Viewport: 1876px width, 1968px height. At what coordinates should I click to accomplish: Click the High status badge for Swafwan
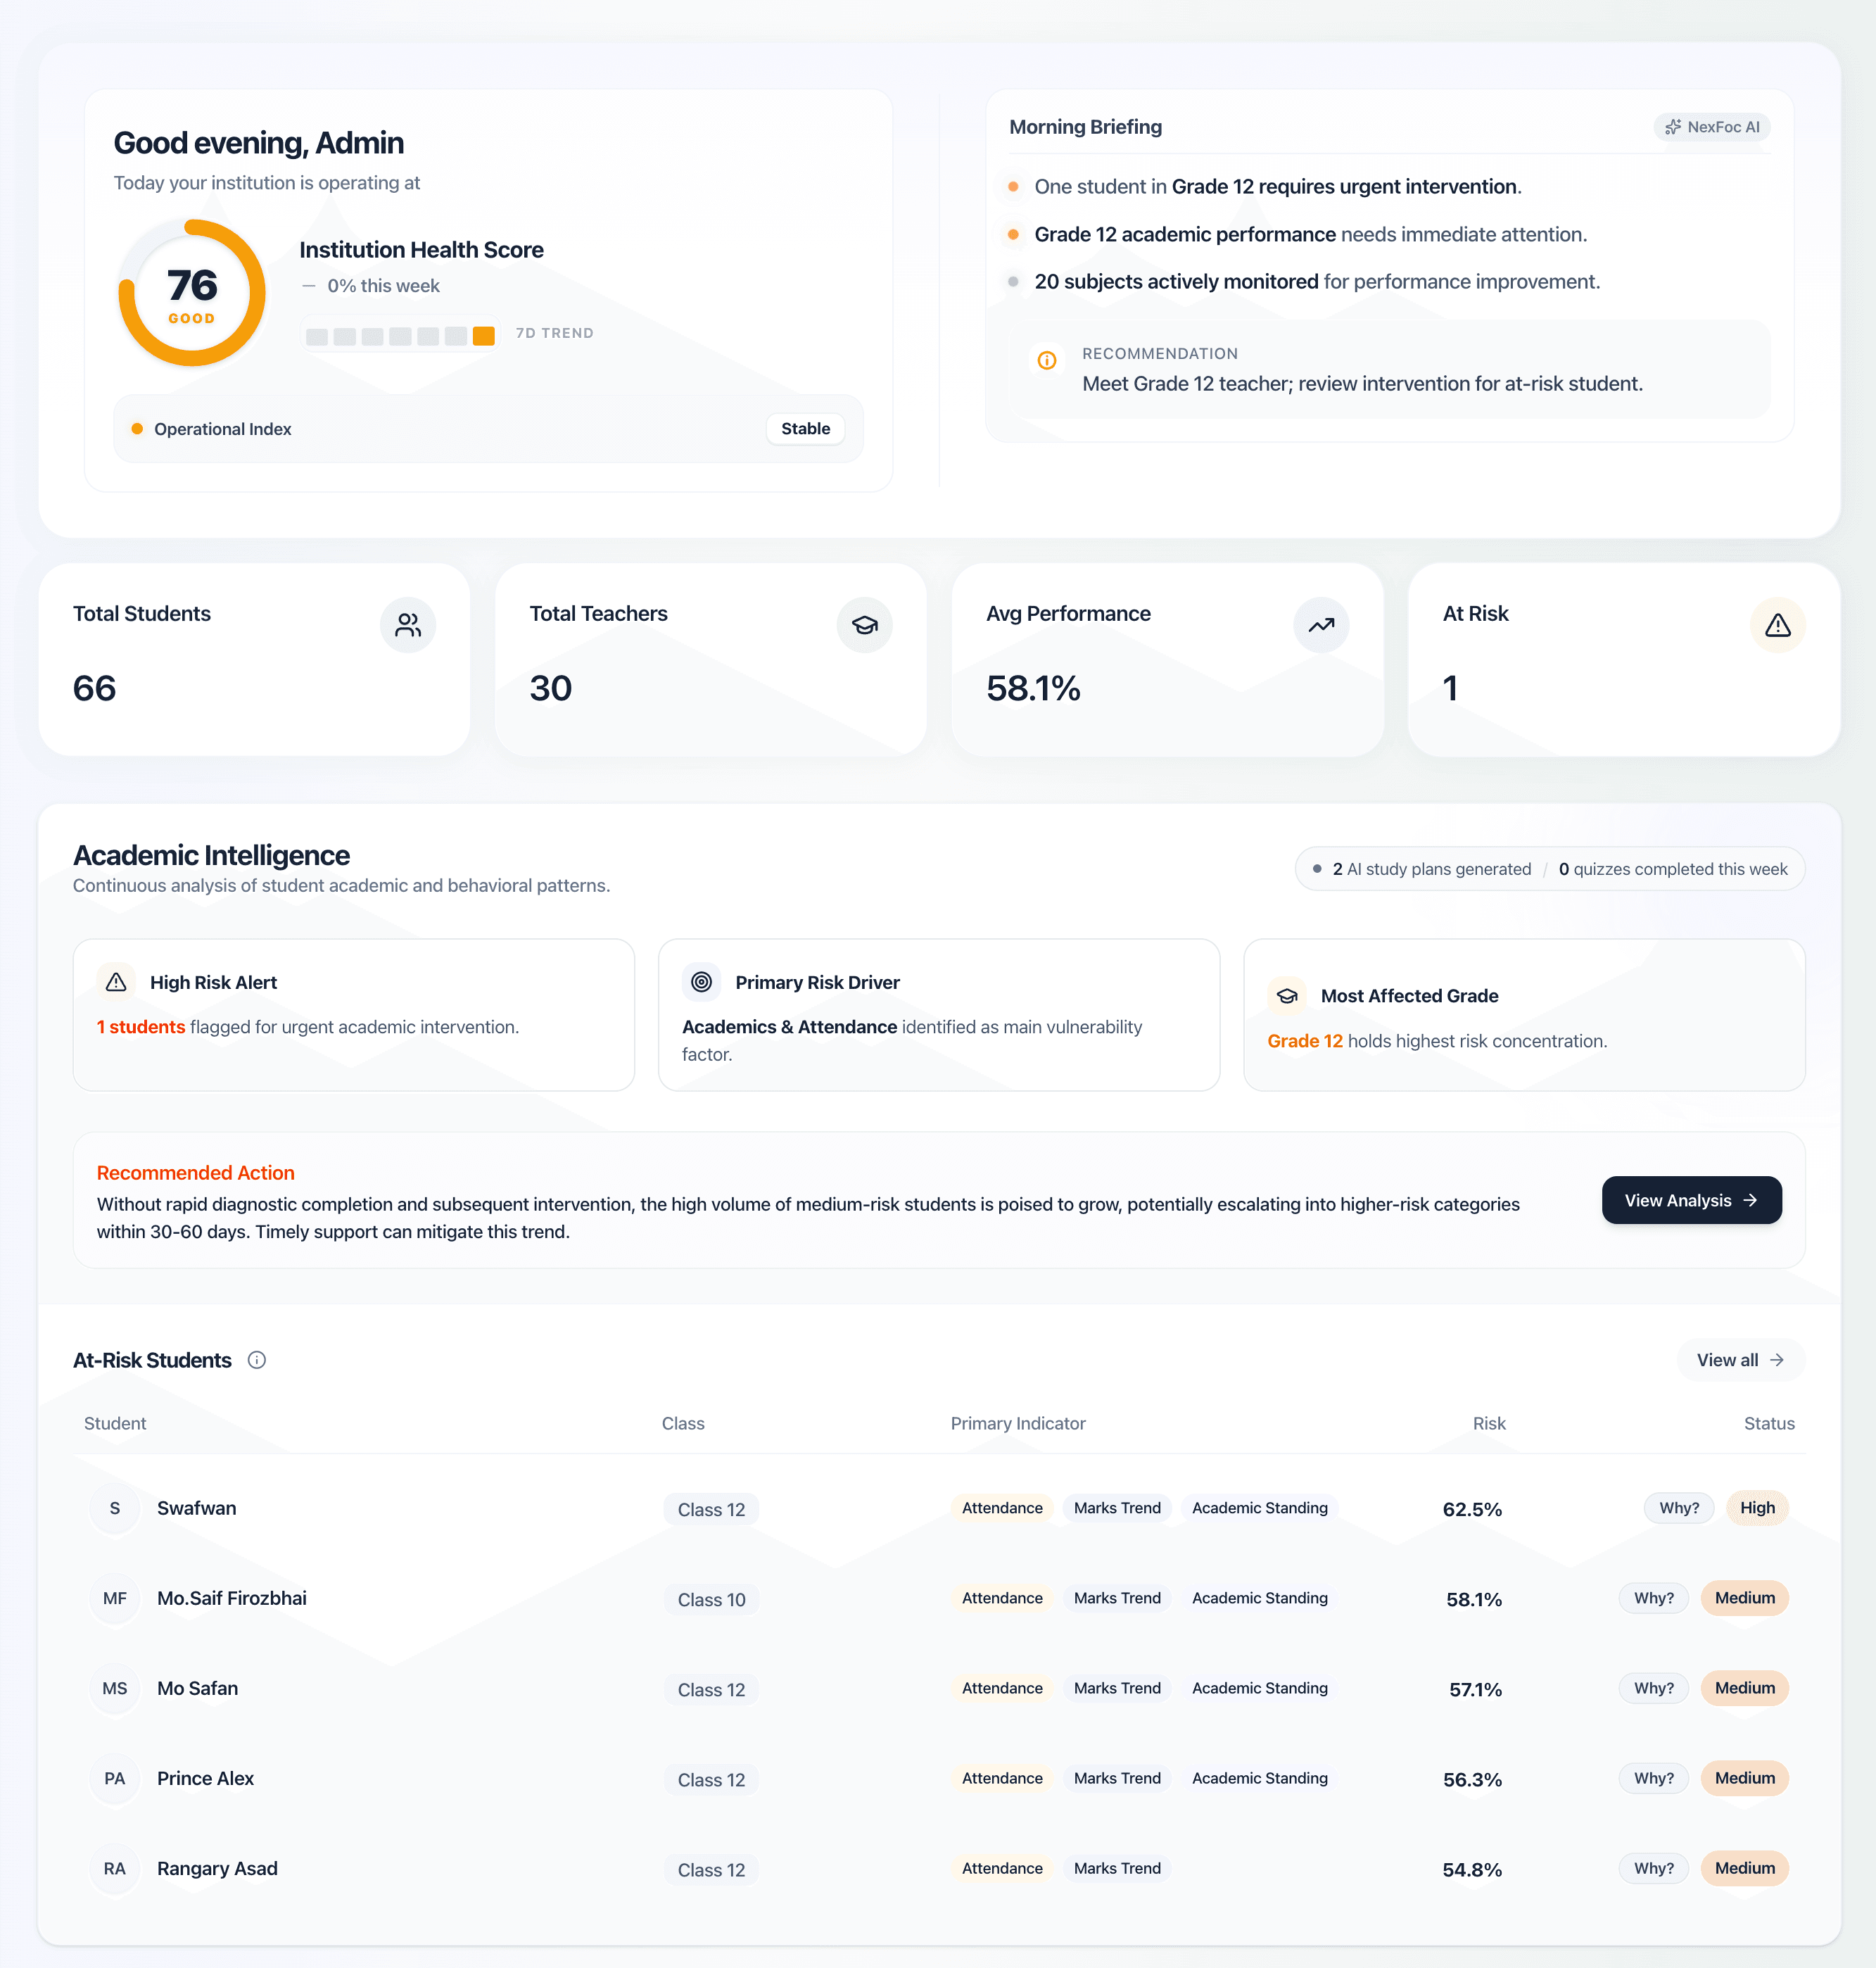1757,1508
